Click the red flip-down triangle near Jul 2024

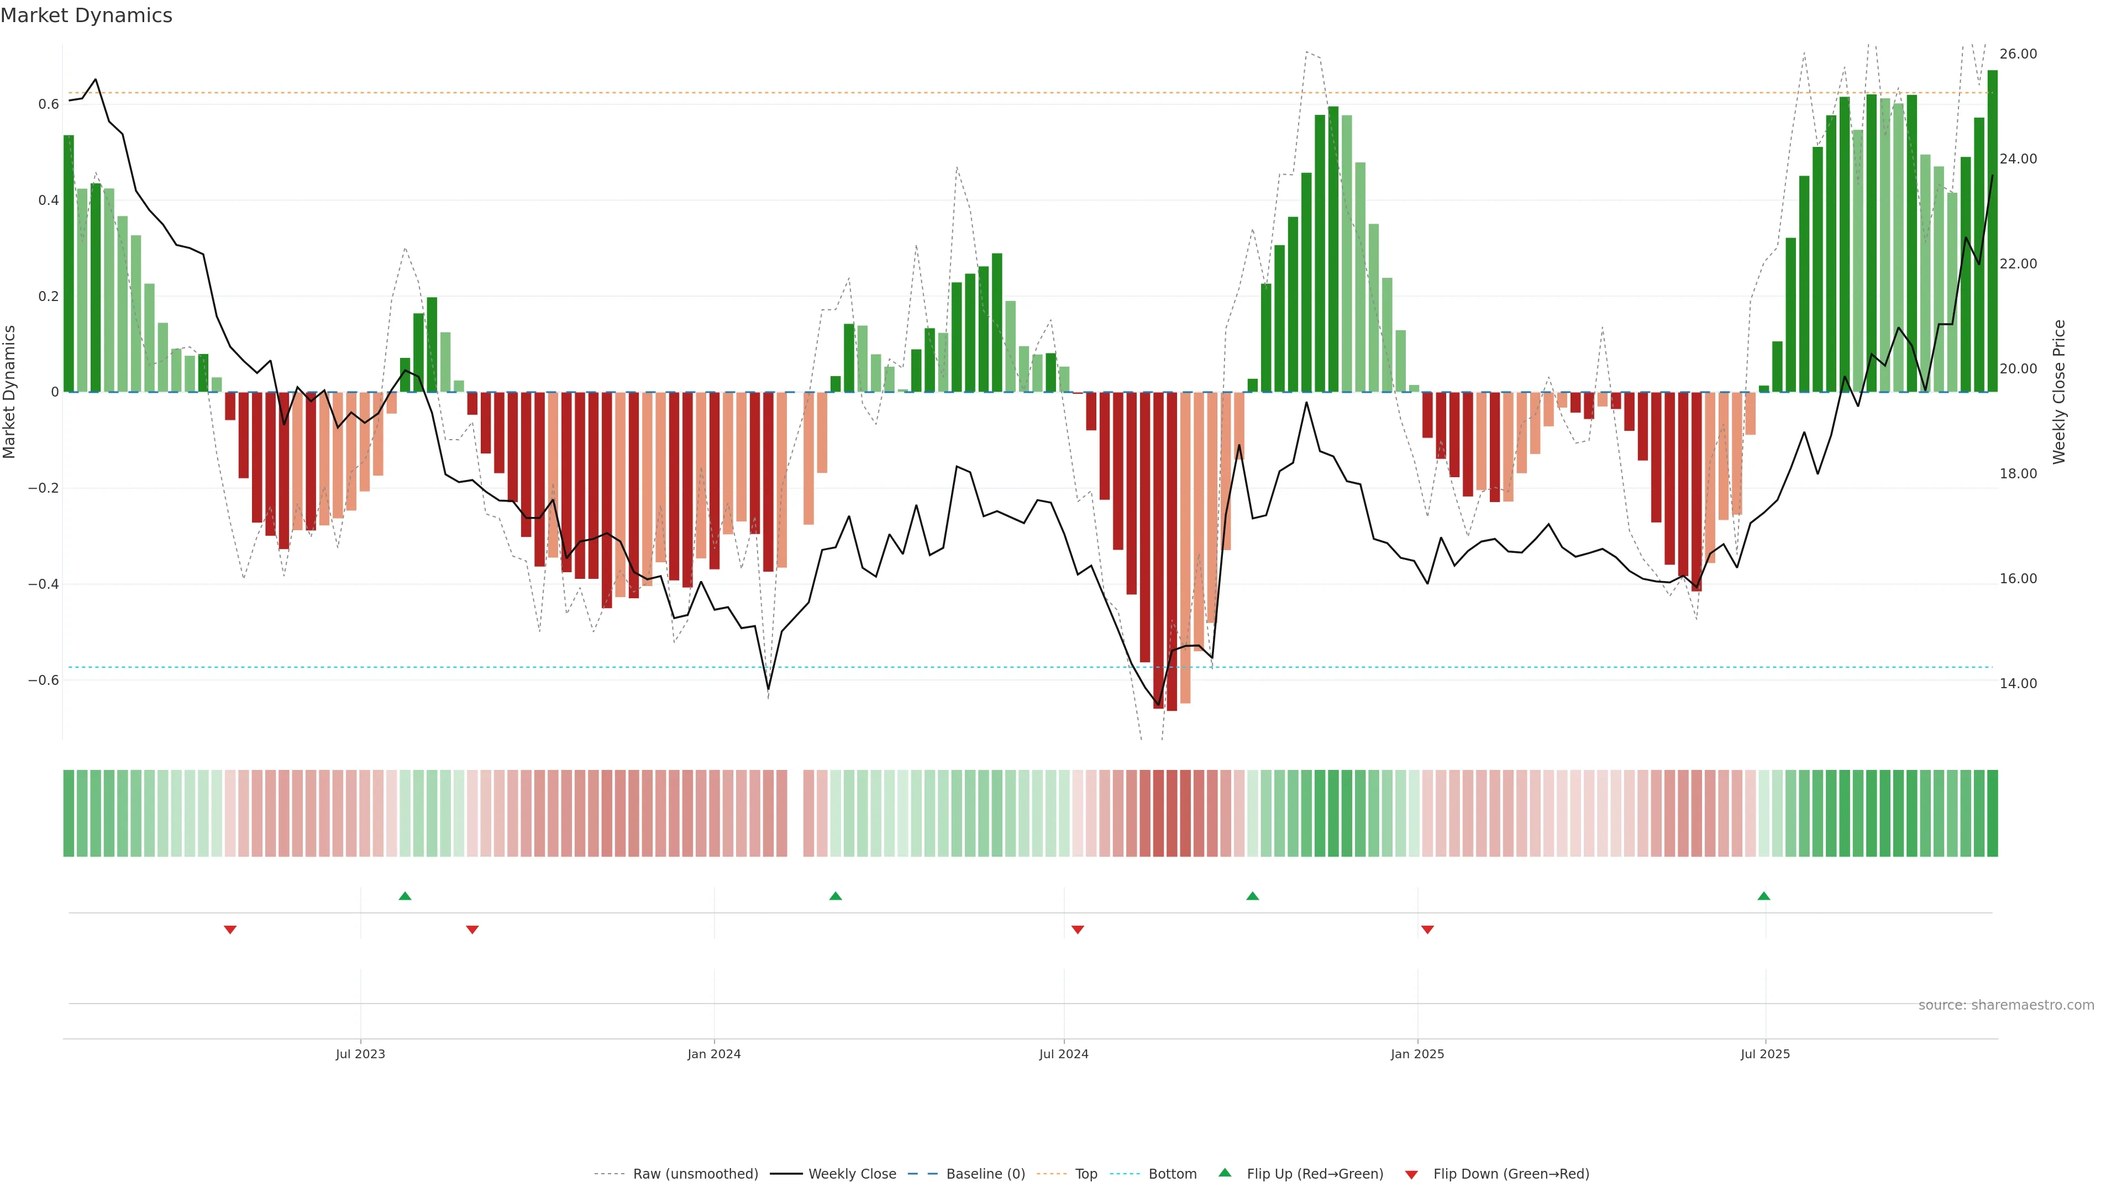[1078, 930]
